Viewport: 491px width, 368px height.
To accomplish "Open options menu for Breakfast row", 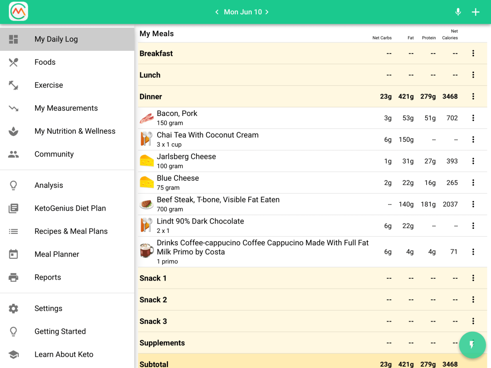I will tap(473, 54).
